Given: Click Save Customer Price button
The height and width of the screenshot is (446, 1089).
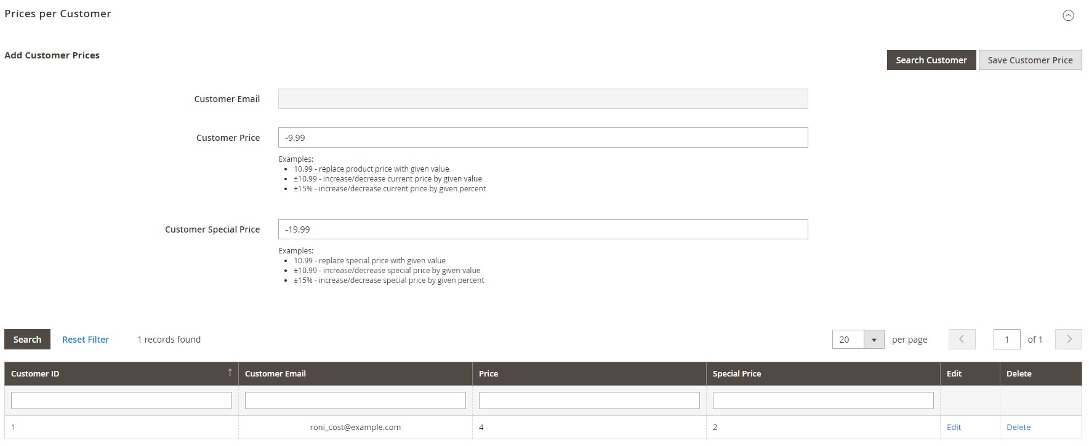Looking at the screenshot, I should (1030, 60).
